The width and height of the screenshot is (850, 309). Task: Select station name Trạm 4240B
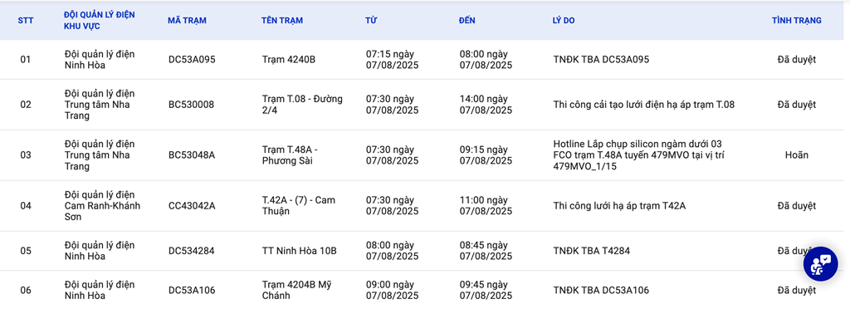288,60
